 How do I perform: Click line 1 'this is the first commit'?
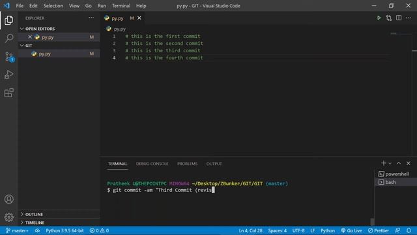click(x=163, y=37)
